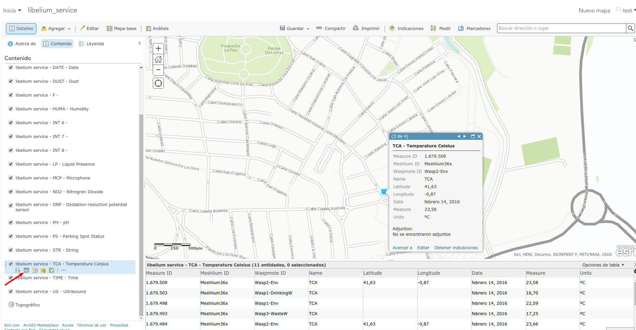Image resolution: width=636 pixels, height=330 pixels.
Task: Open Opciones de tabla dropdown
Action: [x=603, y=265]
